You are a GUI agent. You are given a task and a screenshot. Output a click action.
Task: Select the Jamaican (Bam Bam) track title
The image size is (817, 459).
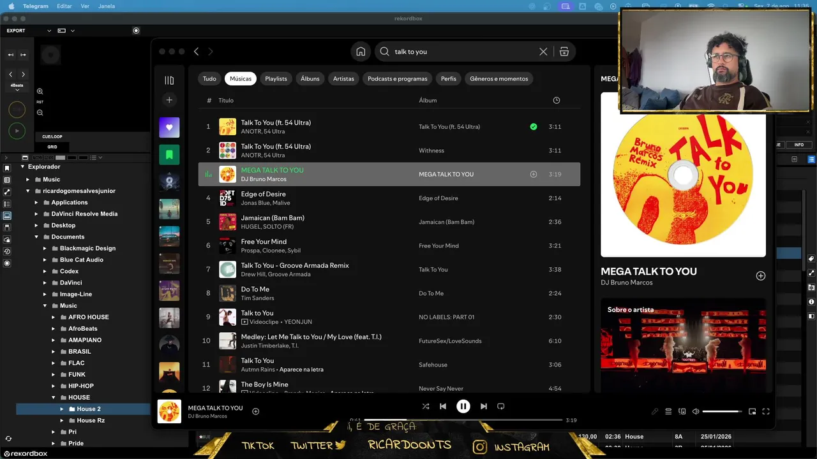[x=273, y=218]
